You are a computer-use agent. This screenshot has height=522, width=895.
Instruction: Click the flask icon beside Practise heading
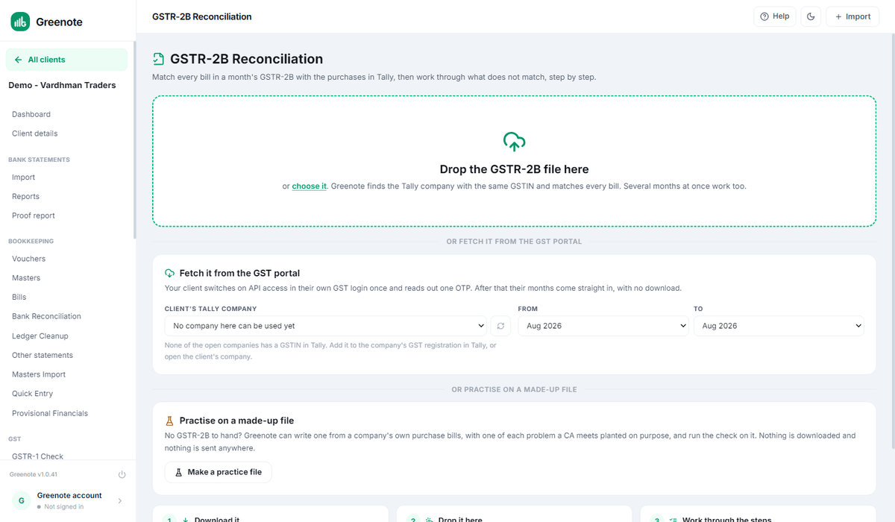170,421
